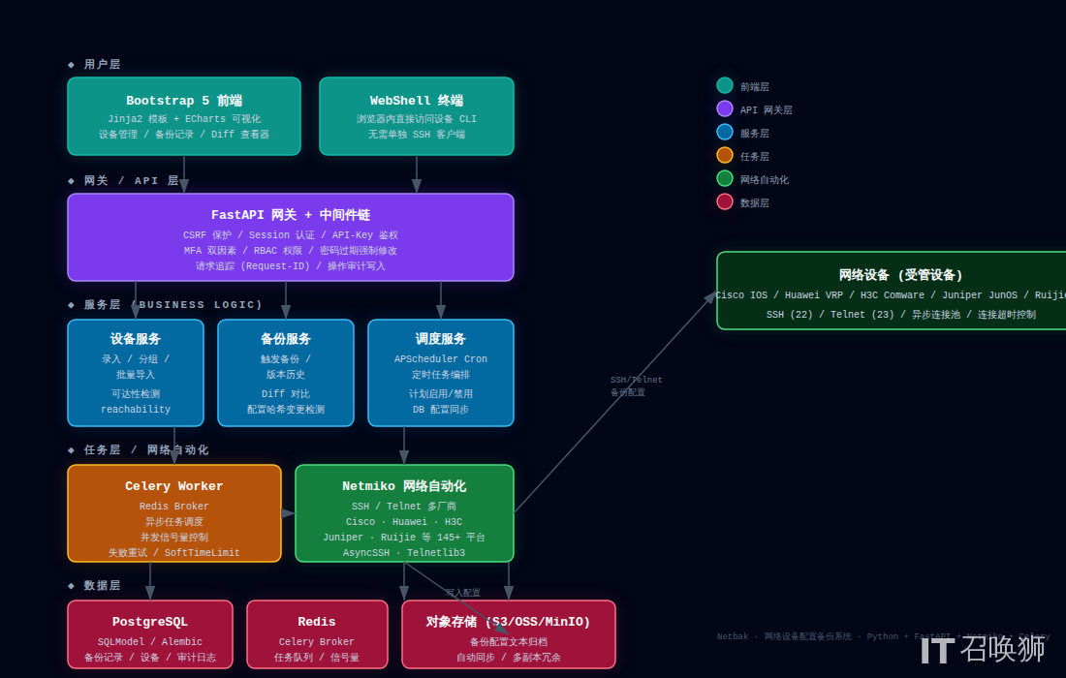Click the 自动同步 / 多副本冗余 text
This screenshot has width=1066, height=678.
point(509,658)
